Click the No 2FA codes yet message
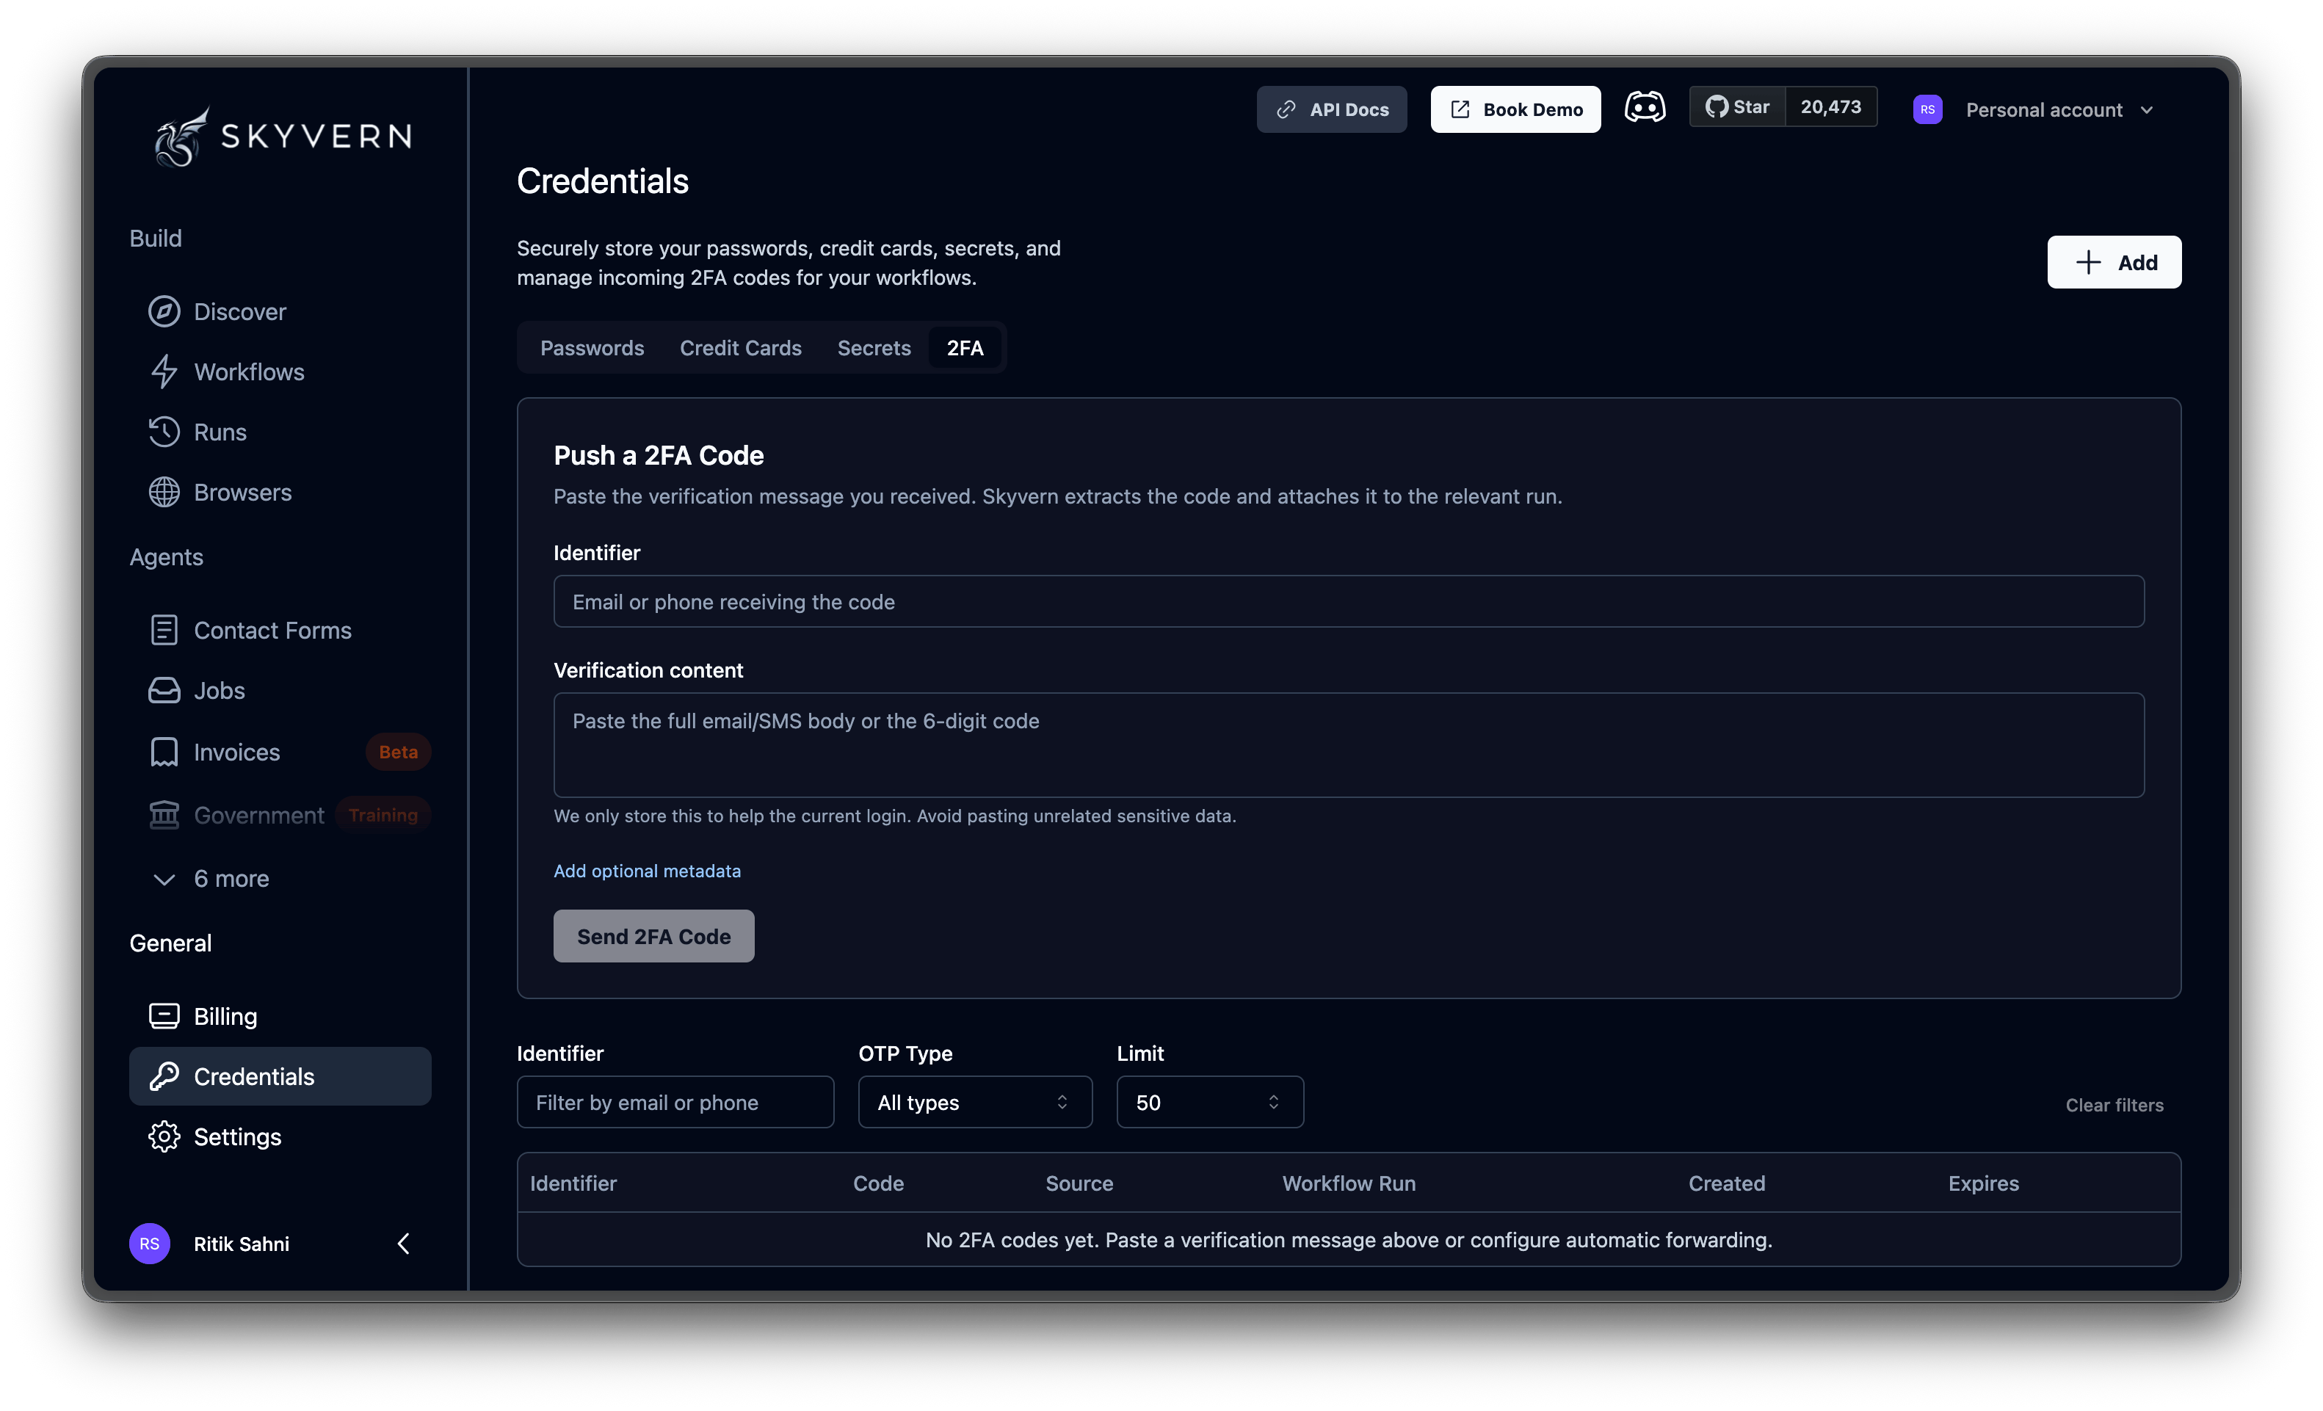The width and height of the screenshot is (2323, 1411). click(x=1348, y=1239)
